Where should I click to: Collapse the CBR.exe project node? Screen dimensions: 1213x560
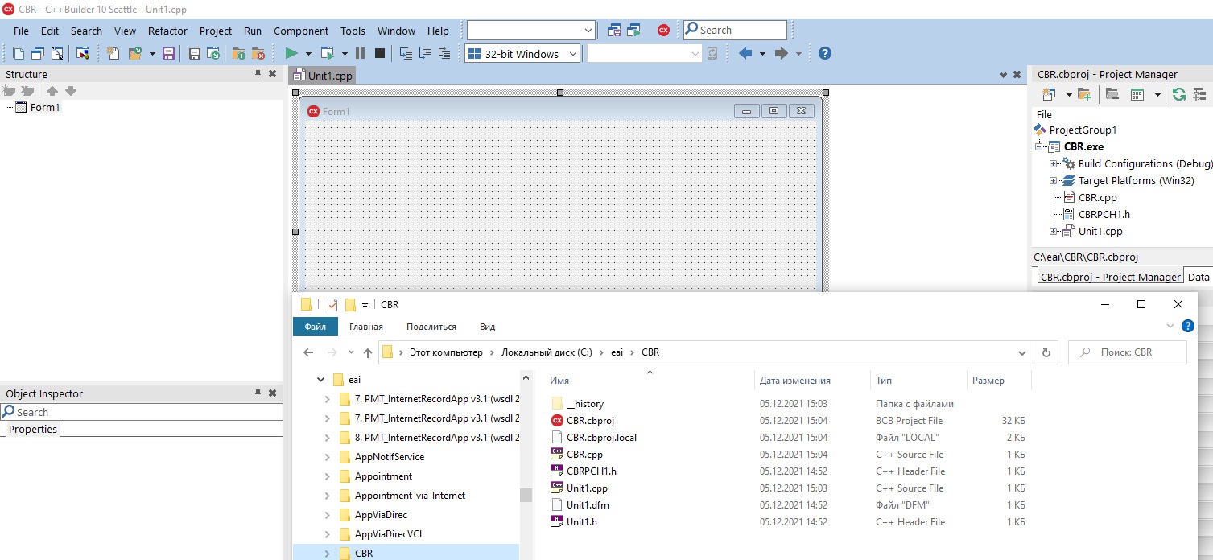[1039, 146]
